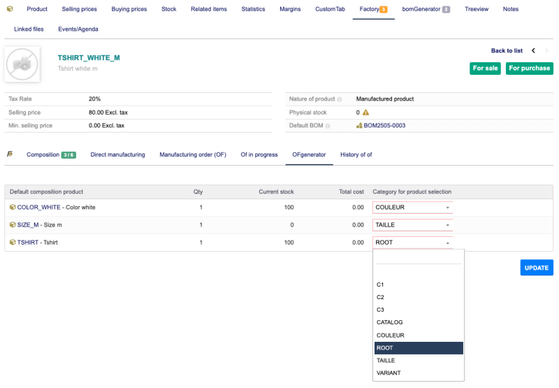The image size is (559, 388).
Task: Select CATALOG in the dropdown list
Action: pyautogui.click(x=389, y=322)
